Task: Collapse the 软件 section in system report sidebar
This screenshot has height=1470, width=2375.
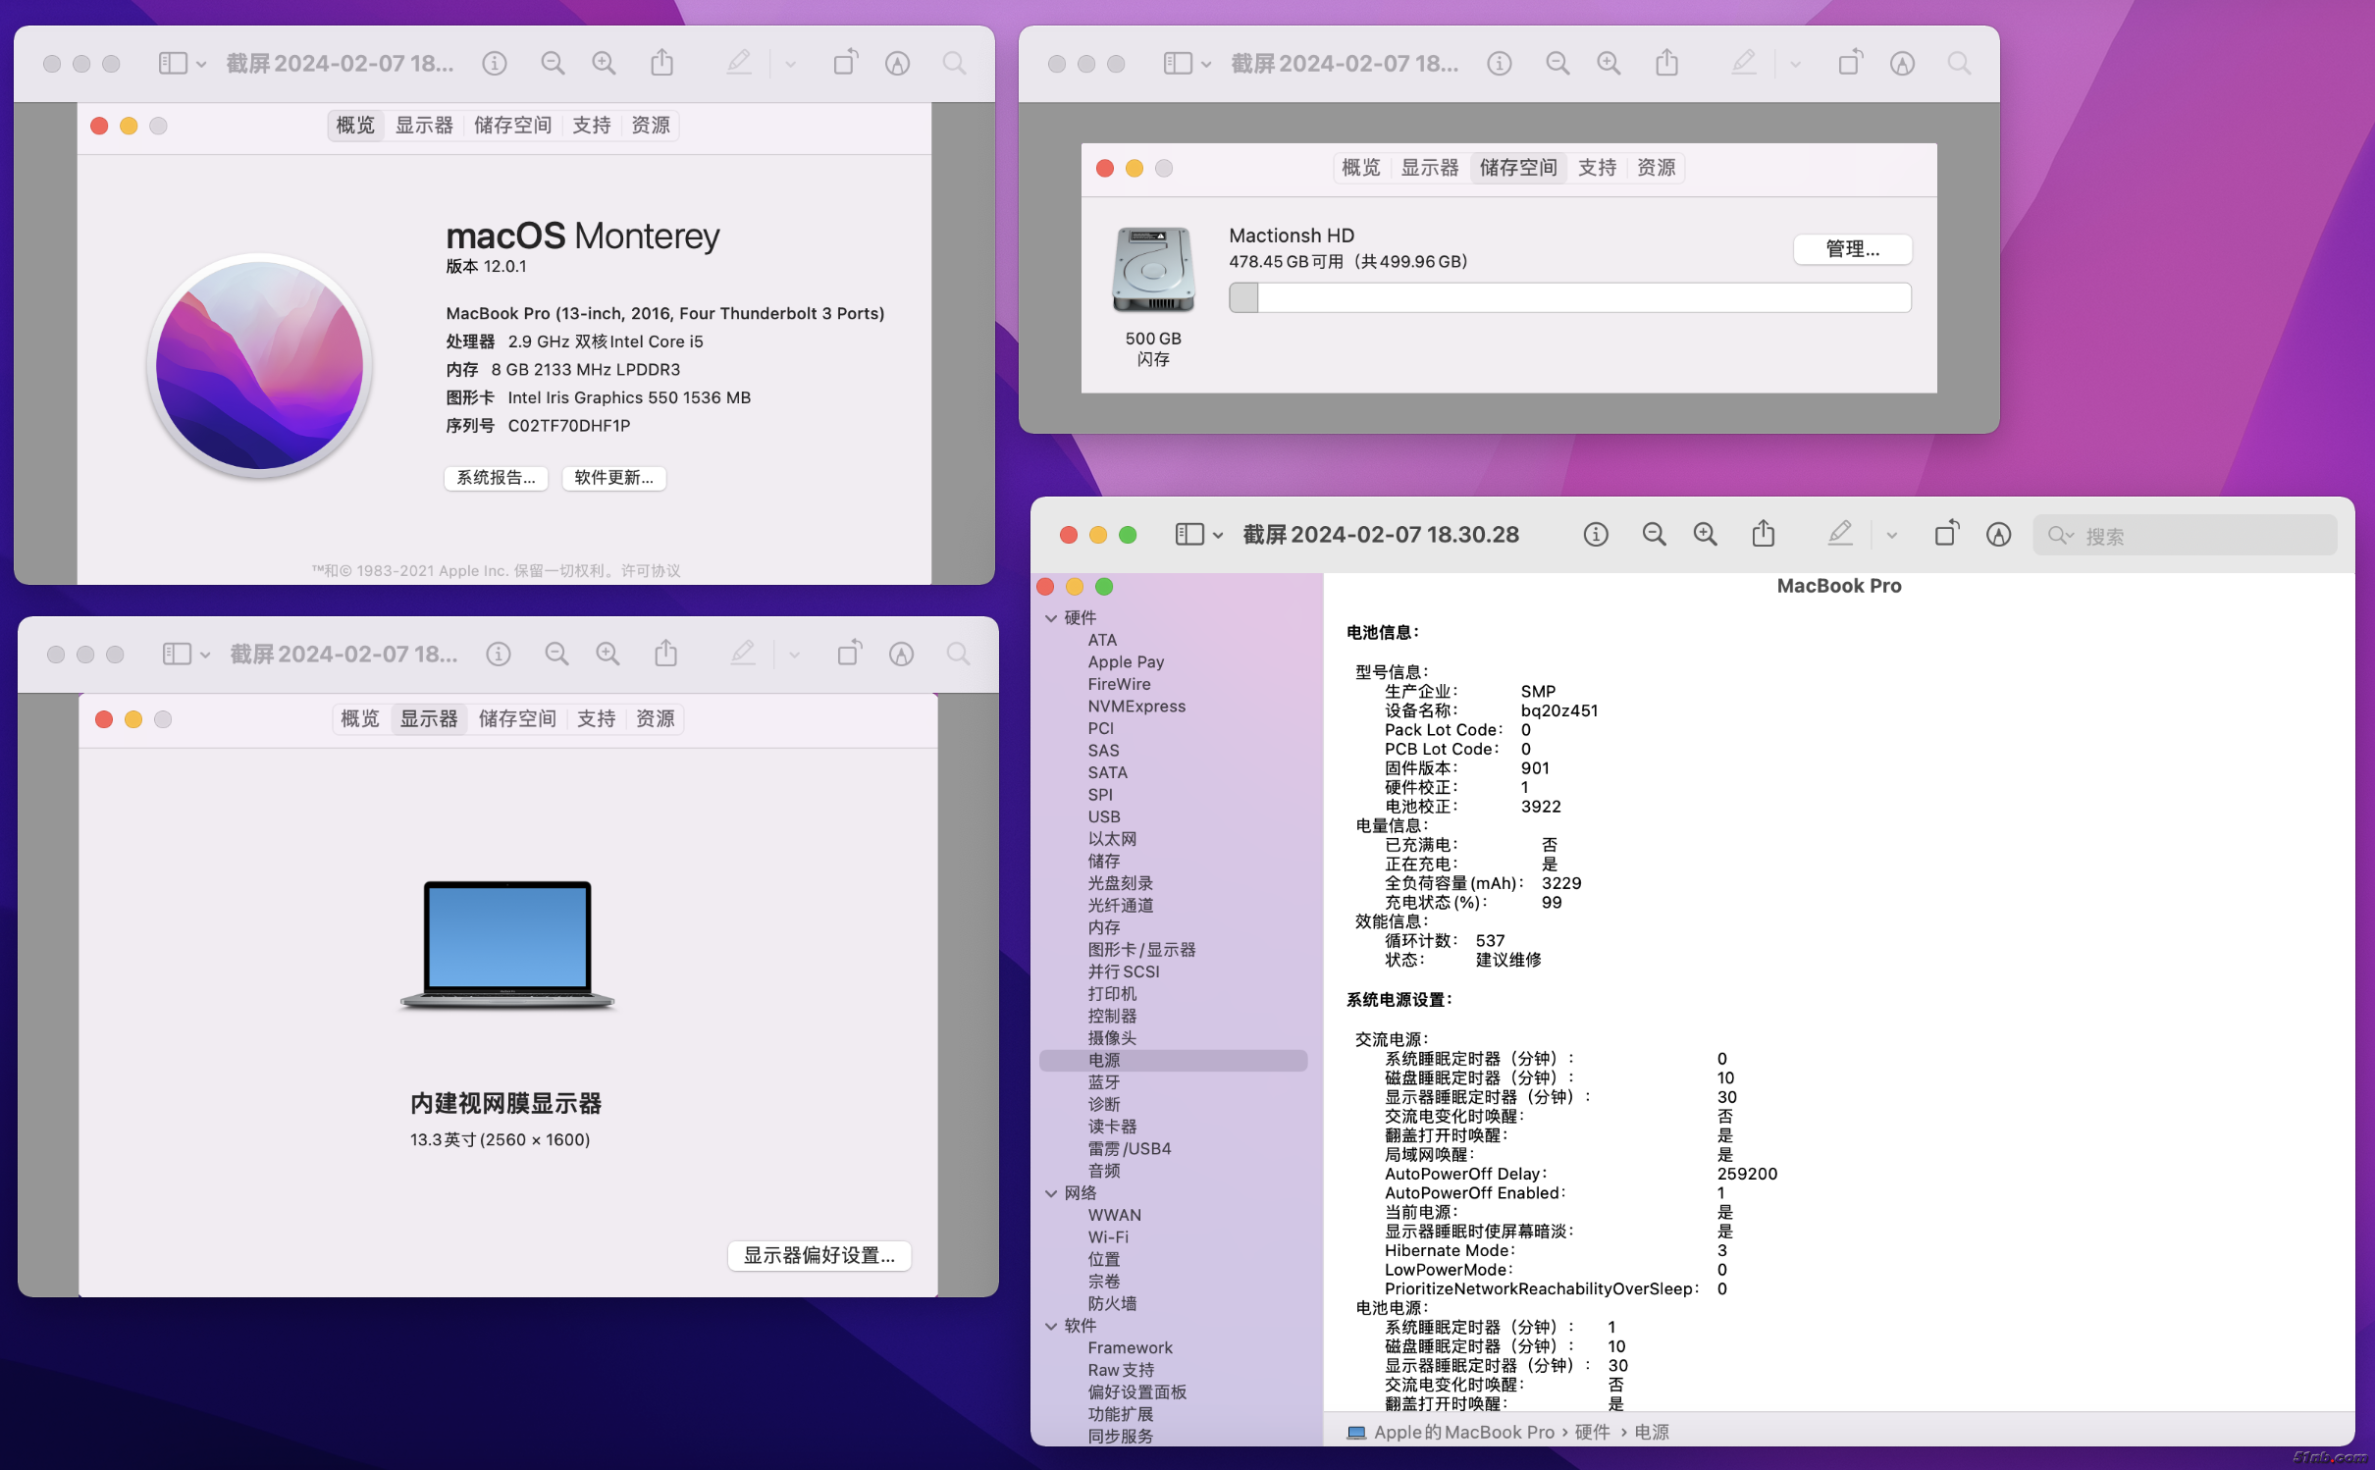Action: click(1051, 1325)
